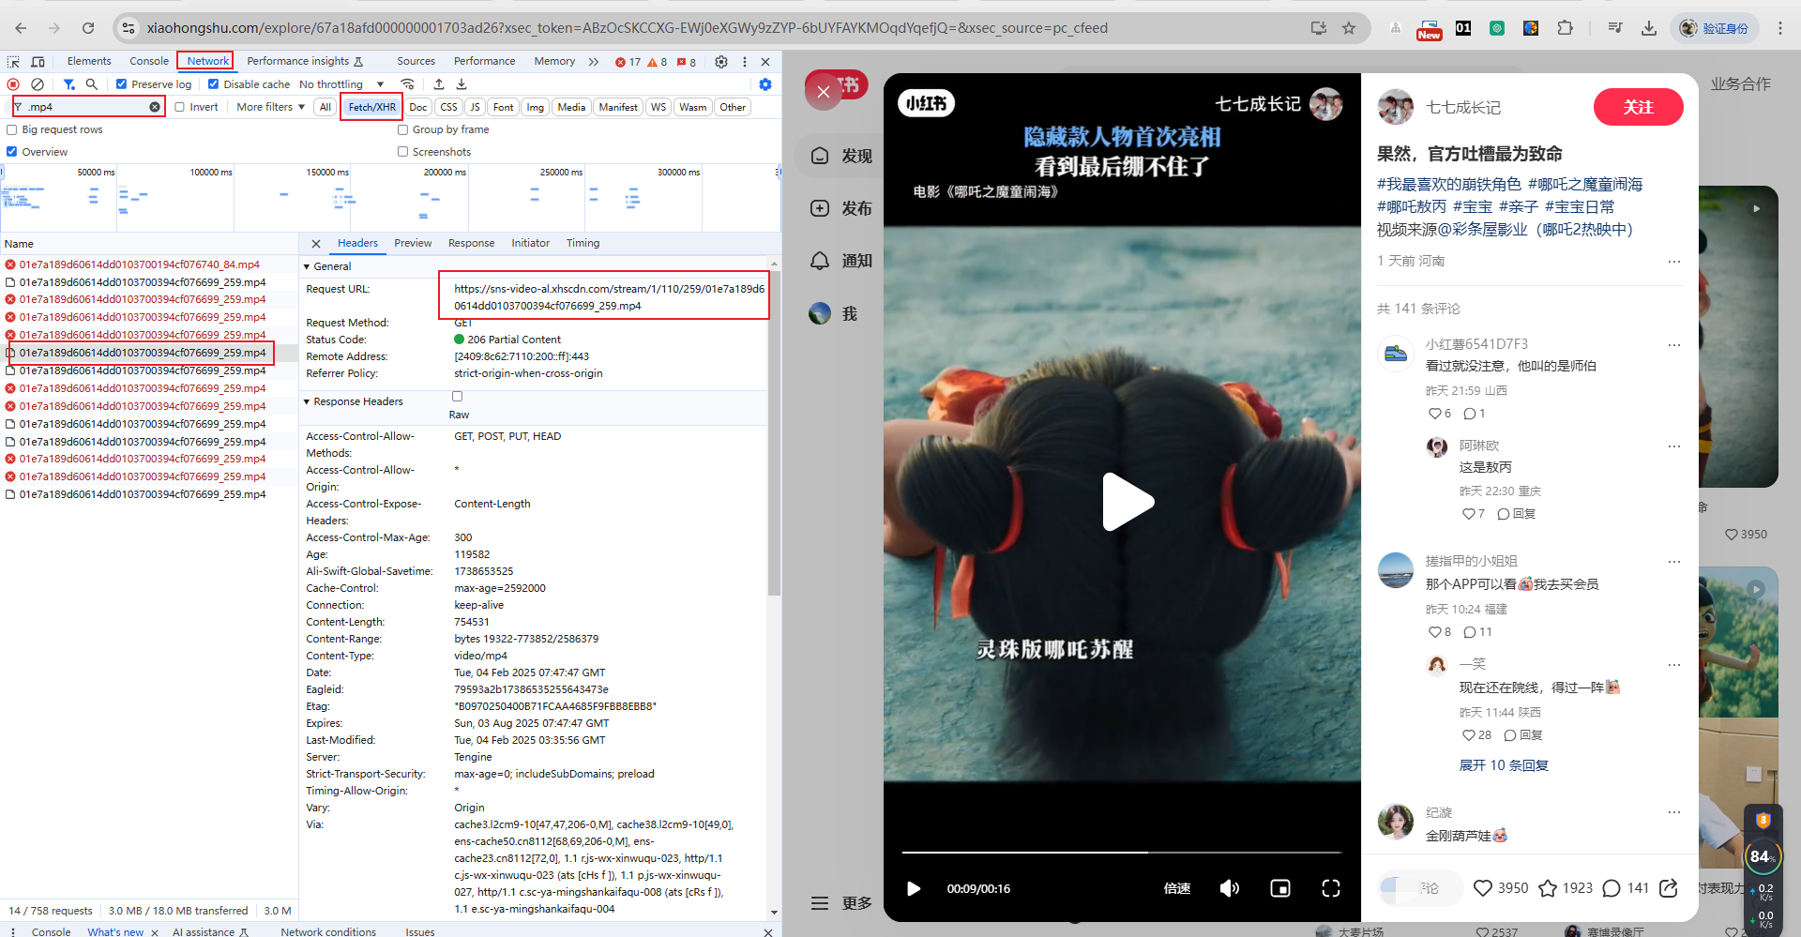Open the network search magnifier
Viewport: 1801px width, 937px height.
tap(92, 84)
